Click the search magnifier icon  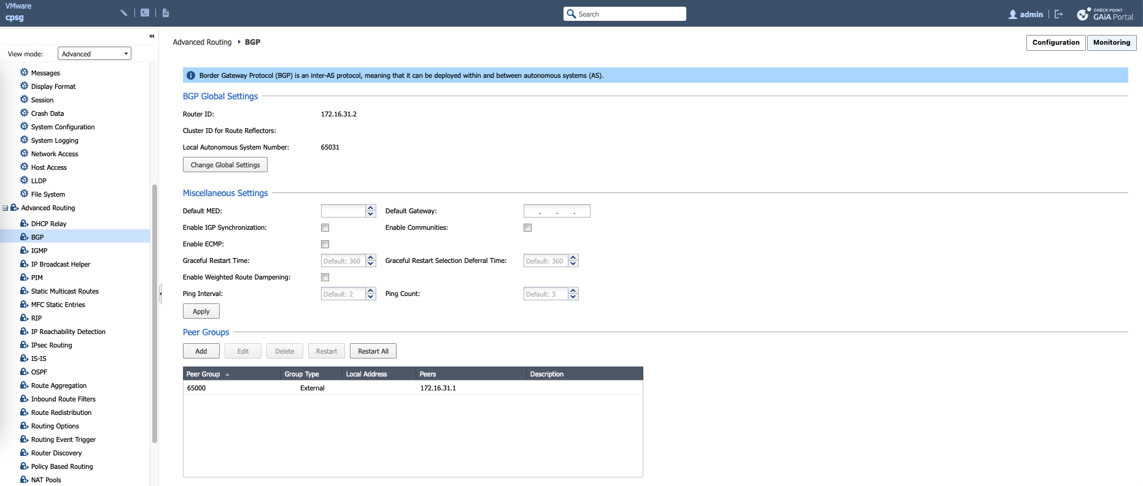pyautogui.click(x=571, y=14)
